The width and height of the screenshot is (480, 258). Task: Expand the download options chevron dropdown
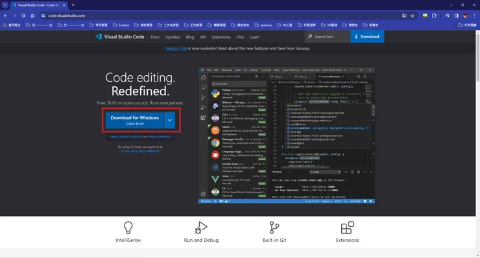(x=169, y=121)
